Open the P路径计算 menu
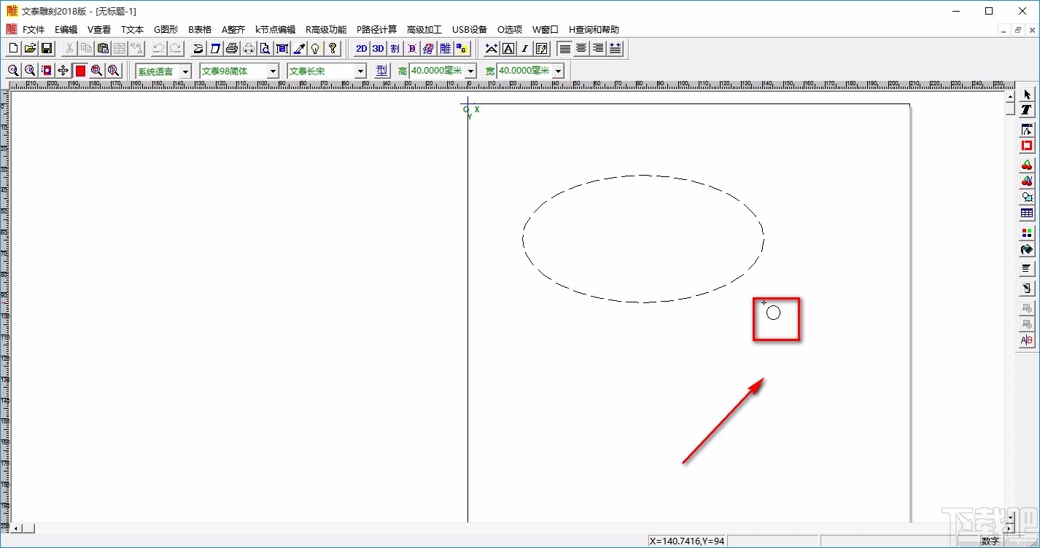This screenshot has width=1040, height=548. (376, 30)
